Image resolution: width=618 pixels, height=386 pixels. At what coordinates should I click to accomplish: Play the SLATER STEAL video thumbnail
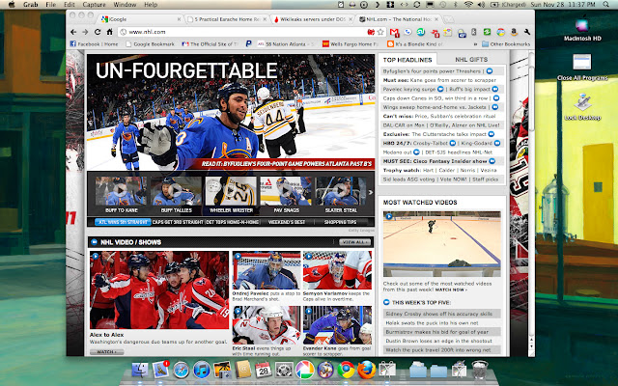coord(341,191)
